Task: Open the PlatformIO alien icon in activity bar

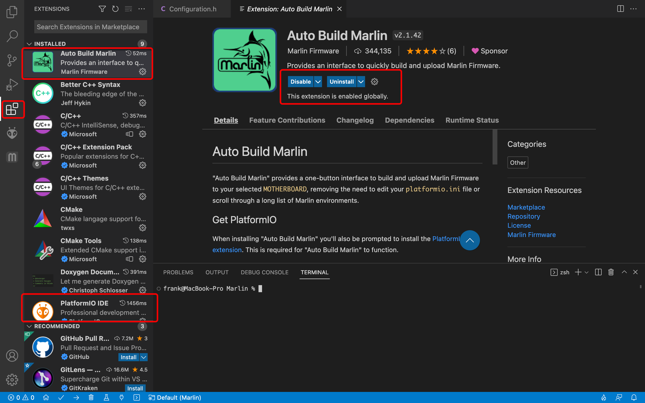Action: tap(12, 133)
